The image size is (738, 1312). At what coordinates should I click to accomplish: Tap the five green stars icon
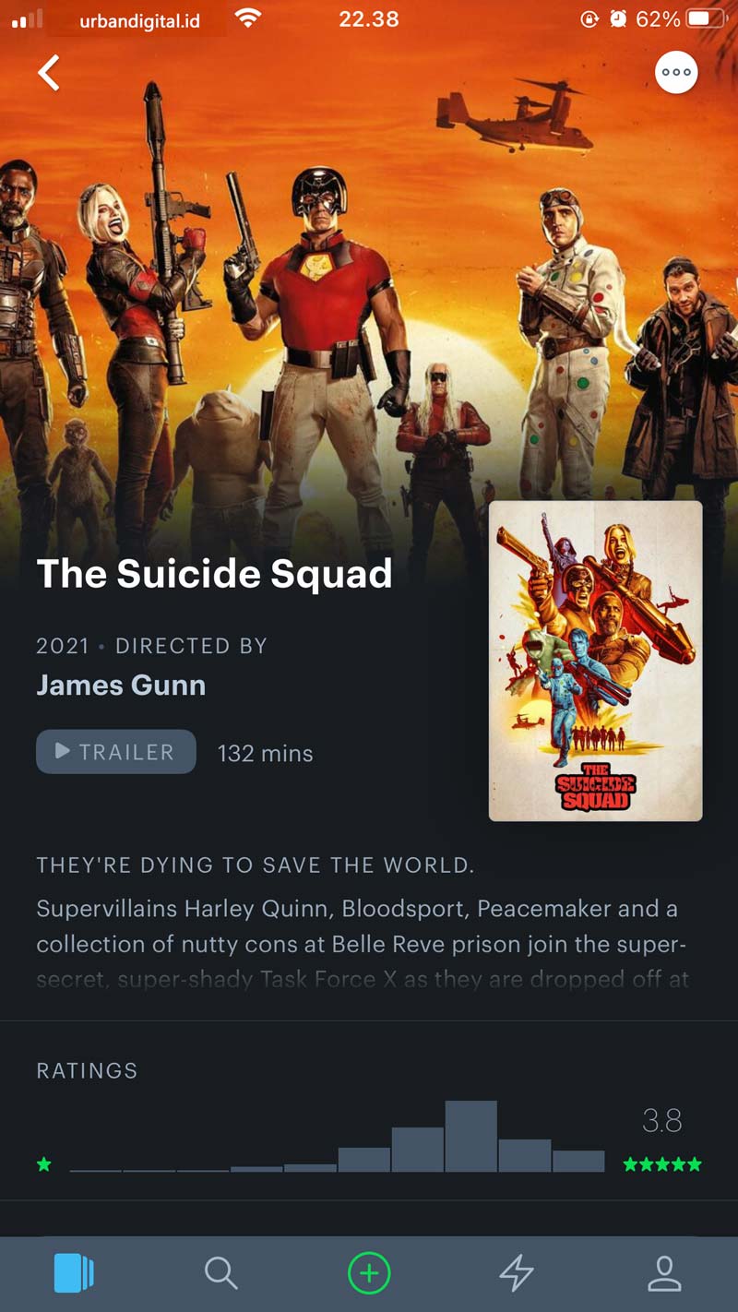point(662,1164)
